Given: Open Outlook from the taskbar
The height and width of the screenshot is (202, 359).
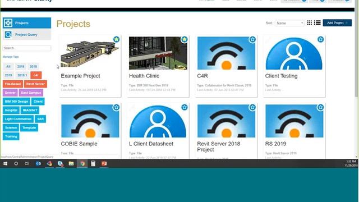Looking at the screenshot, I should point(38,163).
